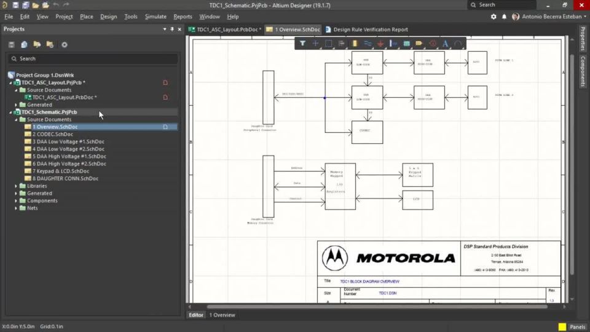Click the undo arrow in title bar
The height and width of the screenshot is (332, 590).
[56, 5]
